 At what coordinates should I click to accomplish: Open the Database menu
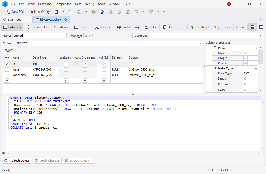pyautogui.click(x=44, y=4)
